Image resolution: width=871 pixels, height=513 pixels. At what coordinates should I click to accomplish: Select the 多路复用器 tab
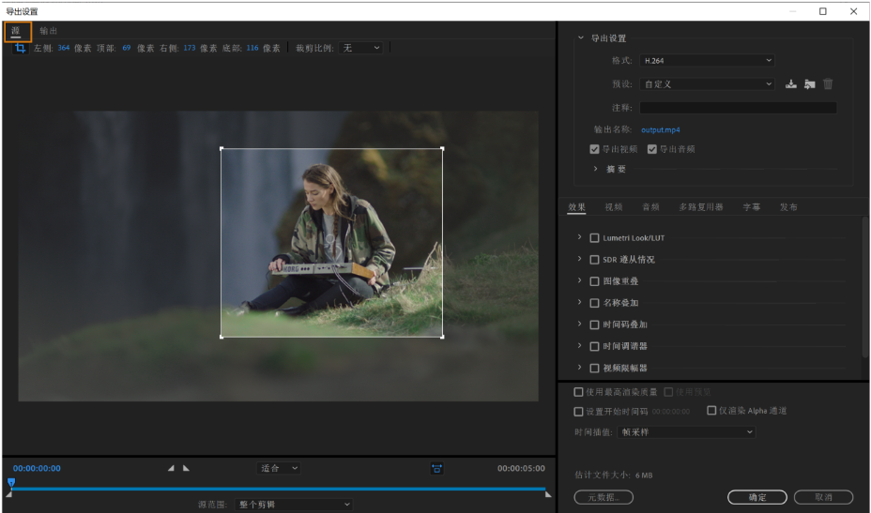pyautogui.click(x=701, y=207)
